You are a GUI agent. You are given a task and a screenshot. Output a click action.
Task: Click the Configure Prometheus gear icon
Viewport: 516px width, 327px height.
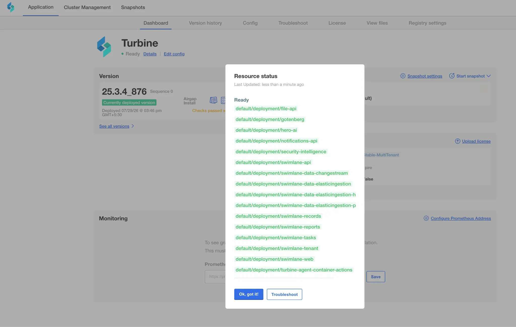click(426, 218)
